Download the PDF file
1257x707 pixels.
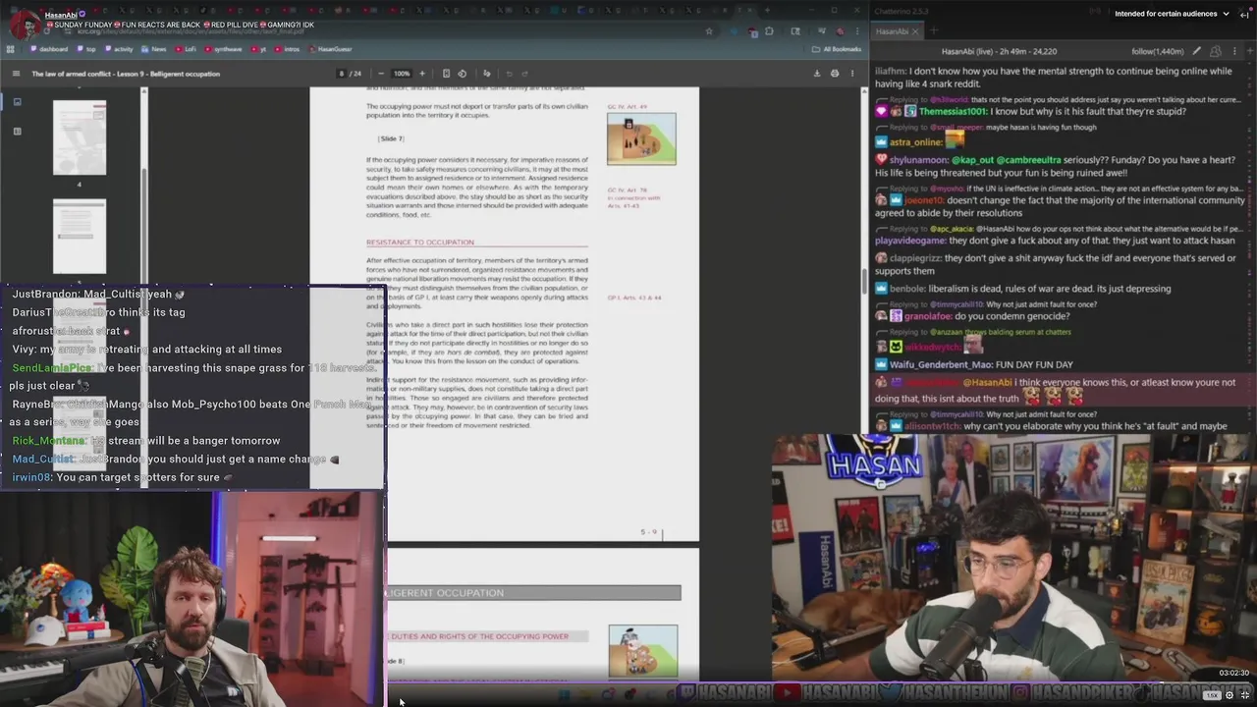pos(817,74)
